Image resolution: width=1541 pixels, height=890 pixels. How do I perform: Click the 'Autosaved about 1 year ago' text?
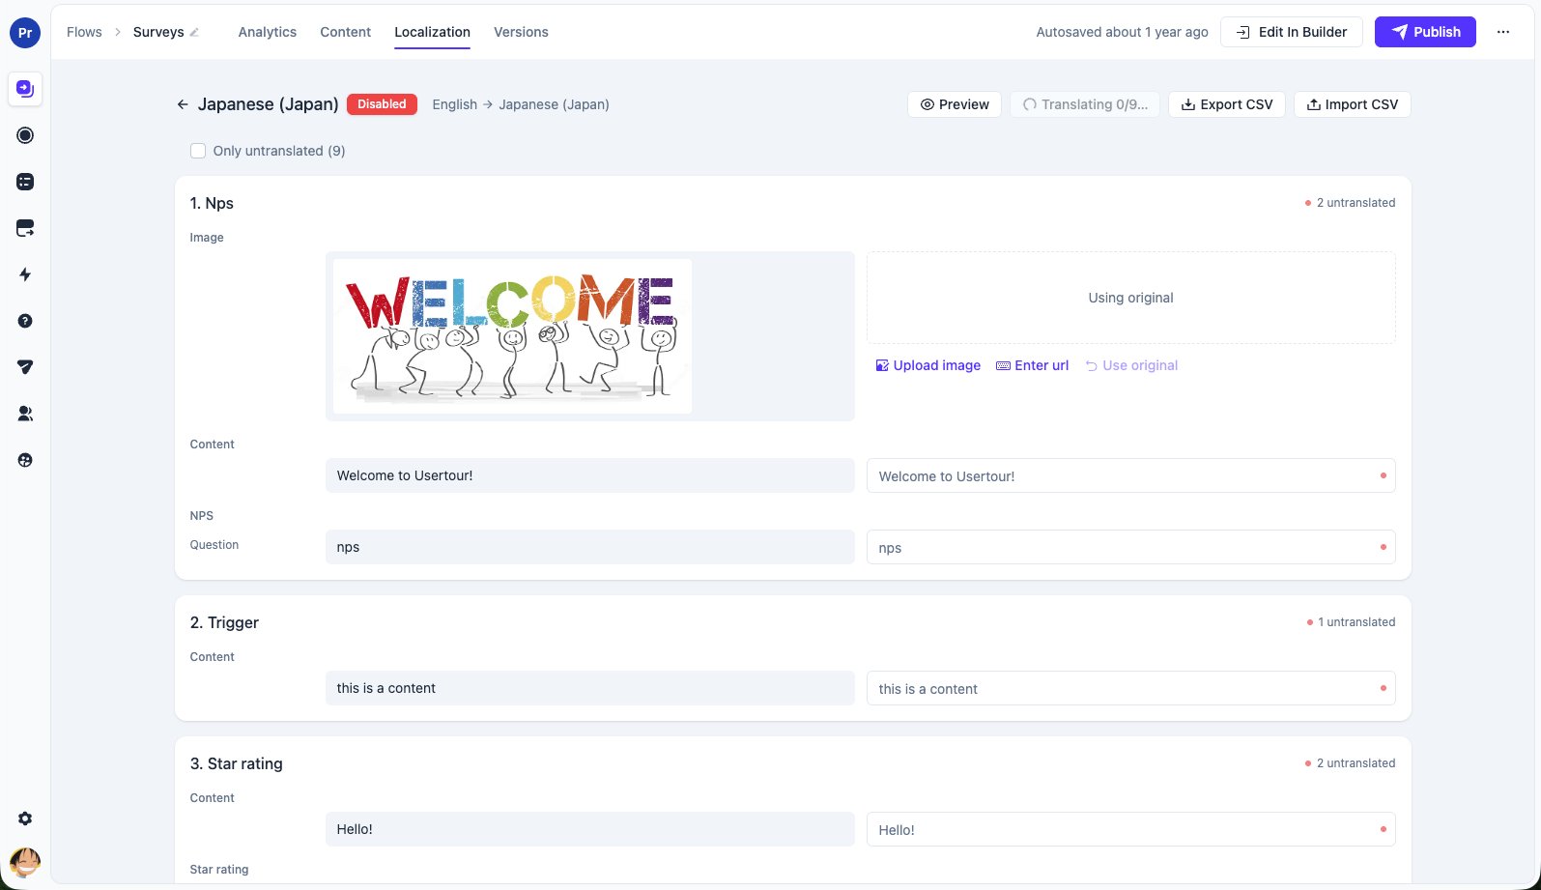[x=1122, y=32]
